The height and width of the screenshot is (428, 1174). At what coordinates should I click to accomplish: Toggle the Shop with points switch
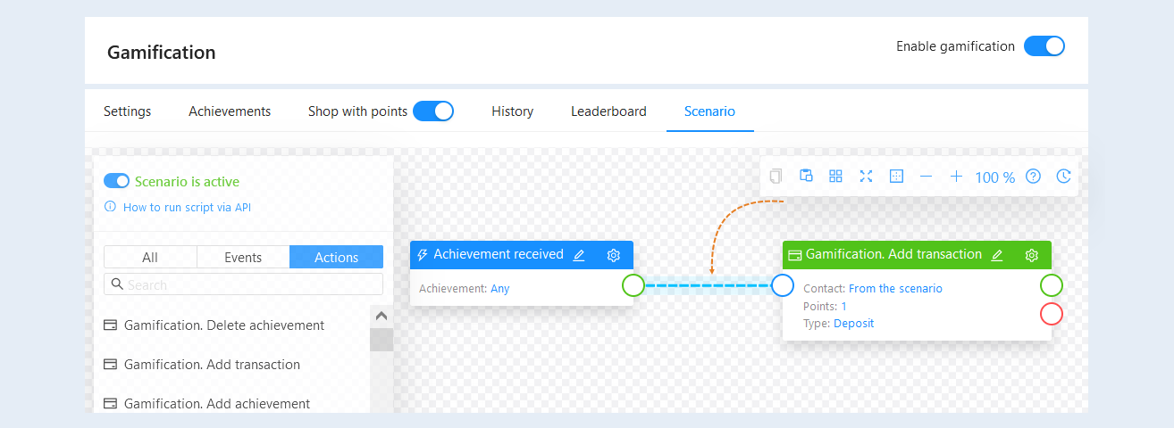pyautogui.click(x=433, y=111)
